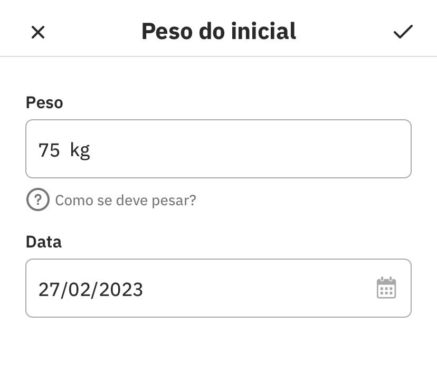This screenshot has height=381, width=437.
Task: Close the Peso do inicial screen with X
Action: tap(38, 32)
